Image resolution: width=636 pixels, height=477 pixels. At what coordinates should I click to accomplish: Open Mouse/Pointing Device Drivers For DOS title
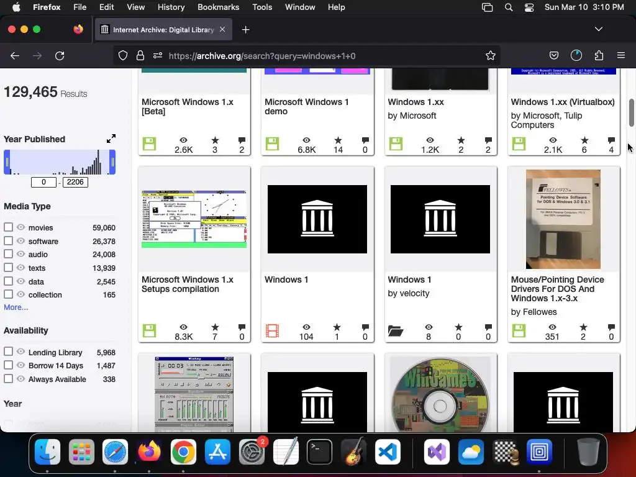(557, 289)
